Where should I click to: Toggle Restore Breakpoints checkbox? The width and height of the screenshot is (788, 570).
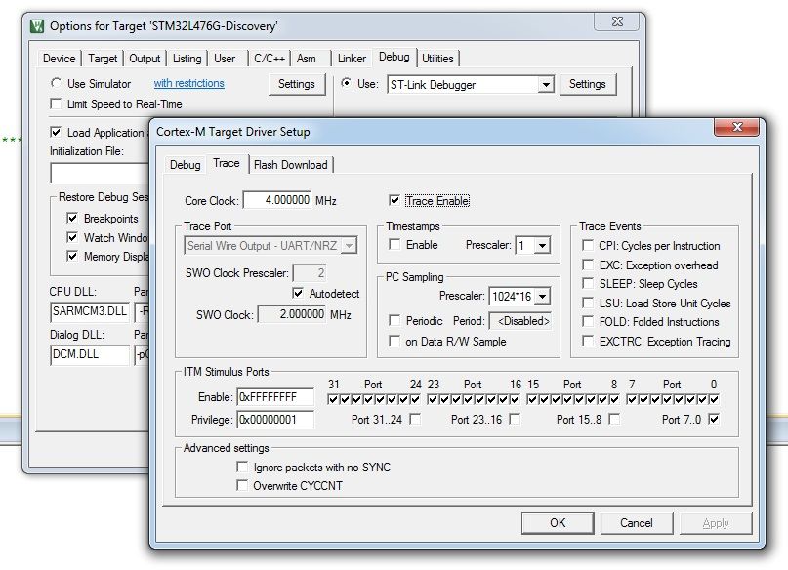(72, 218)
